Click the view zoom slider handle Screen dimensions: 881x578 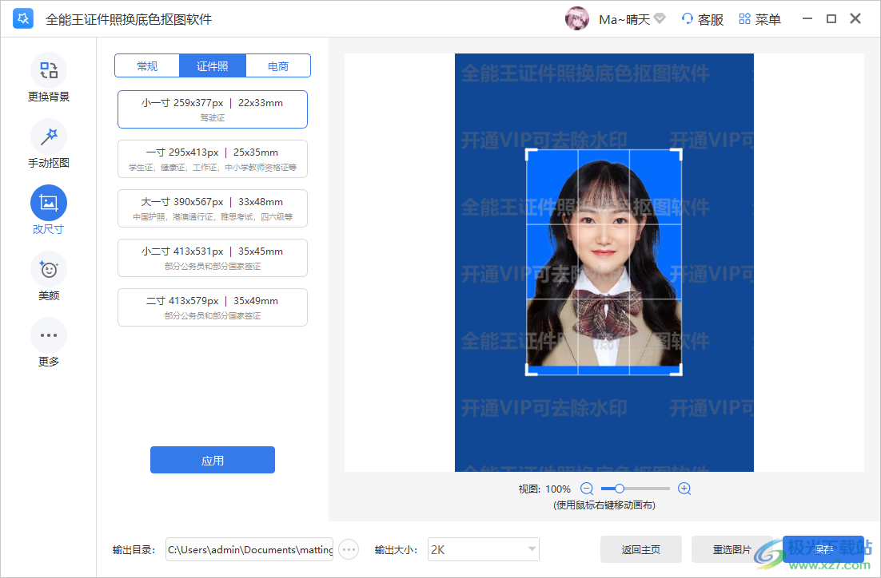pyautogui.click(x=619, y=489)
